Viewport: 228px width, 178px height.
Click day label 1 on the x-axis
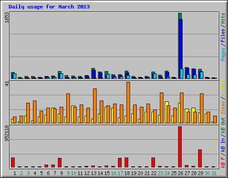pos(15,173)
